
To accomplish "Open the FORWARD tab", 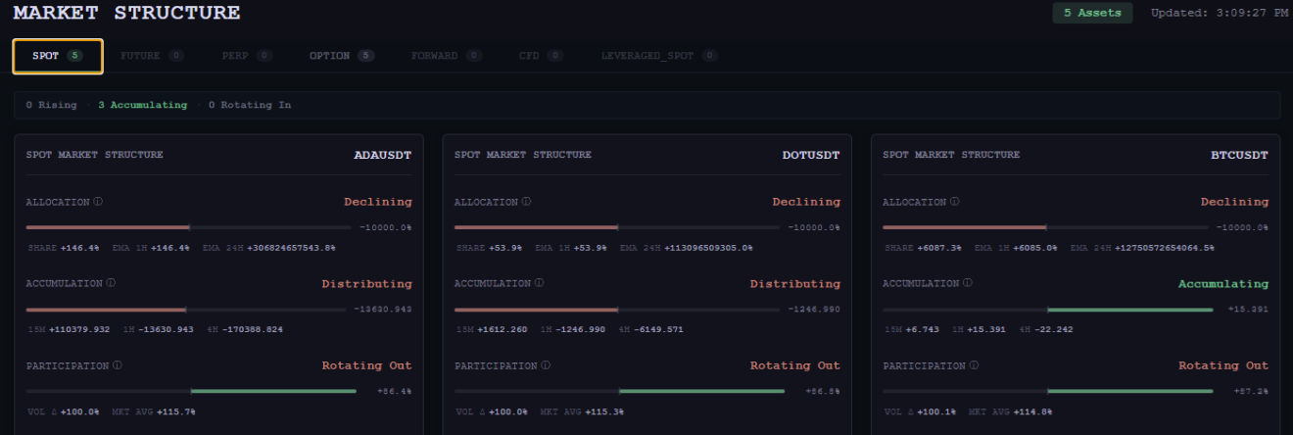I will click(x=446, y=56).
